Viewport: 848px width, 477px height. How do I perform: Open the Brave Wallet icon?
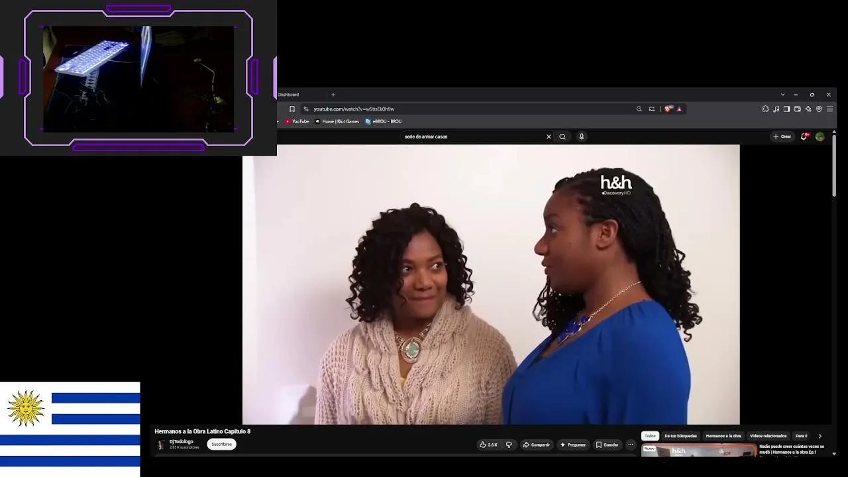point(798,109)
